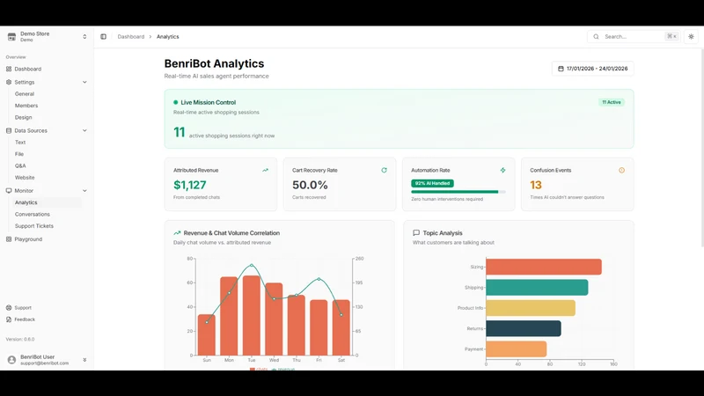
Task: Click the Dashboard breadcrumb link
Action: tap(130, 37)
